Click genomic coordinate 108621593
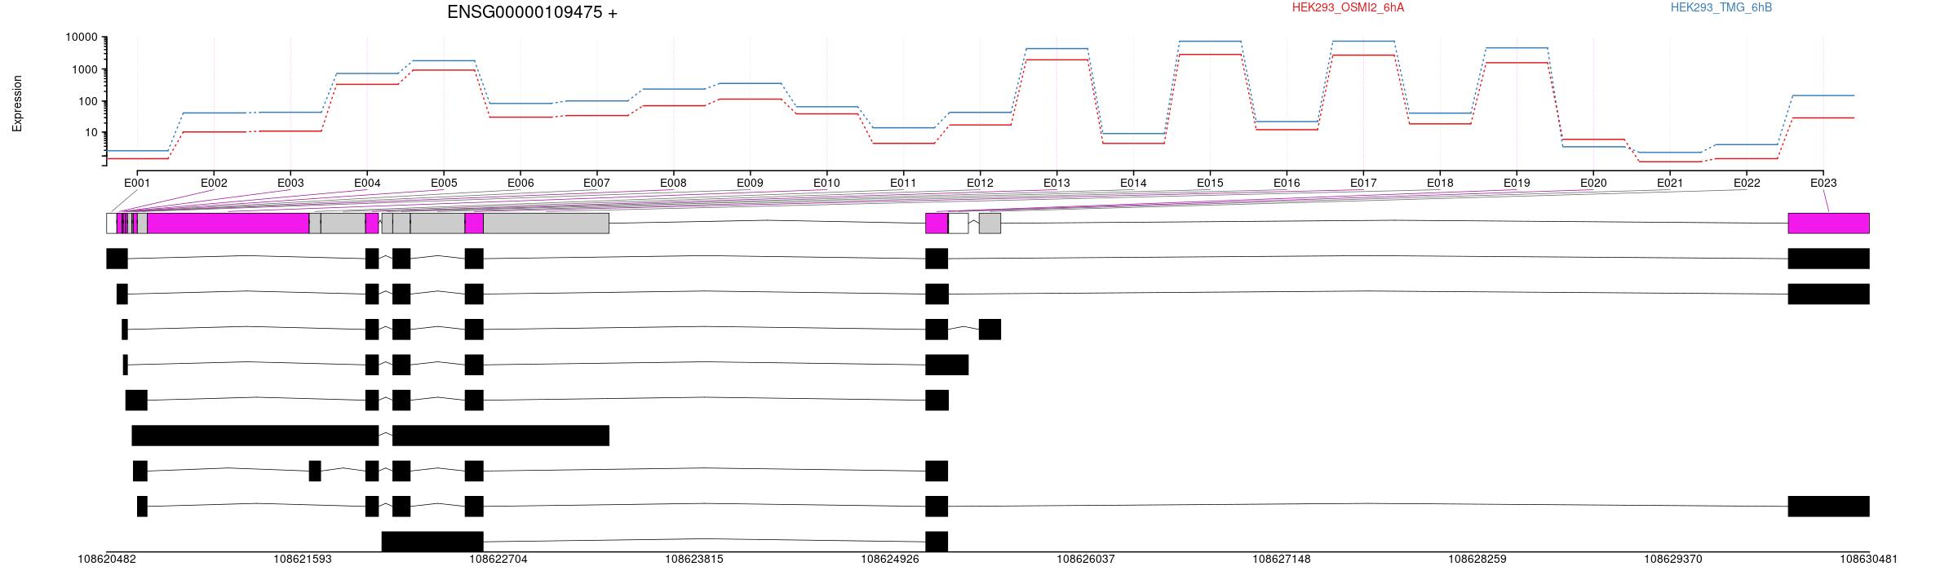 click(303, 559)
